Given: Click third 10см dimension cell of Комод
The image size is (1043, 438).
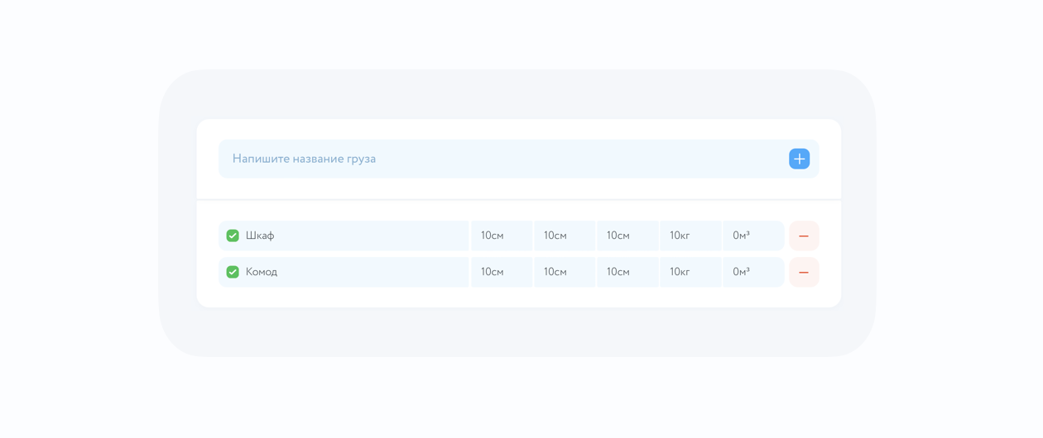Looking at the screenshot, I should pyautogui.click(x=627, y=272).
